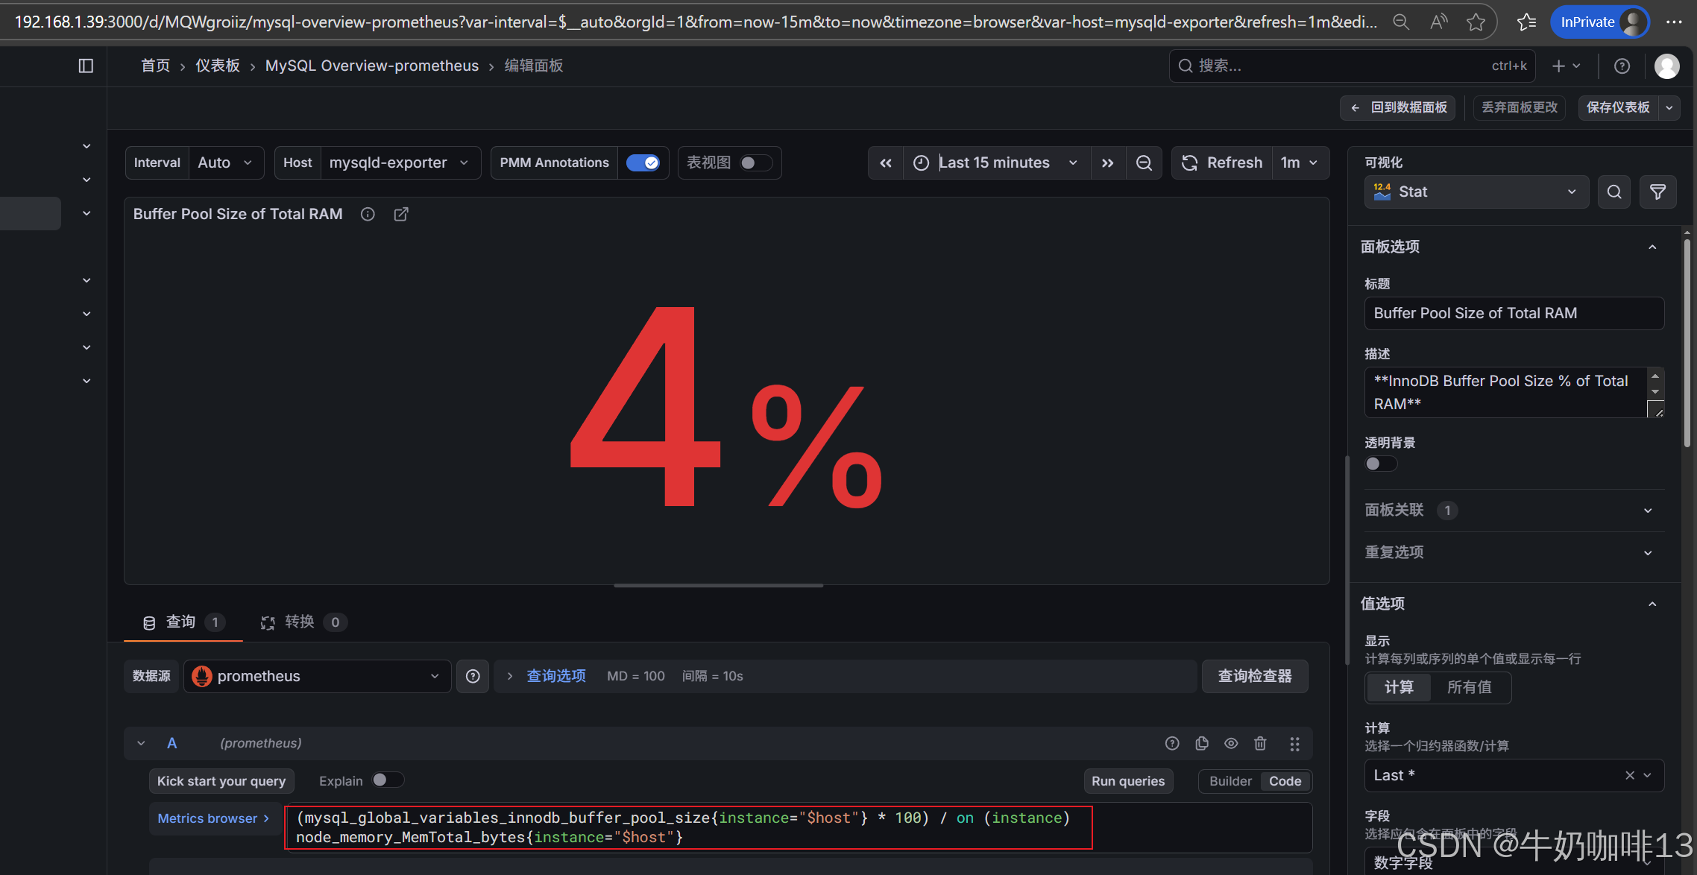
Task: Switch query editor to Builder mode
Action: point(1230,781)
